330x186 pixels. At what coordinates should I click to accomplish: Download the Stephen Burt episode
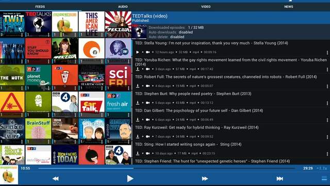pyautogui.click(x=138, y=103)
